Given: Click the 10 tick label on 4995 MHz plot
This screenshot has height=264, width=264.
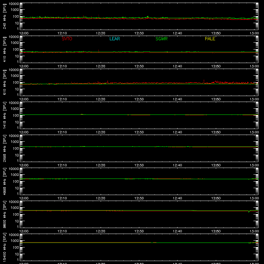Looking at the screenshot, I should coord(17,188).
